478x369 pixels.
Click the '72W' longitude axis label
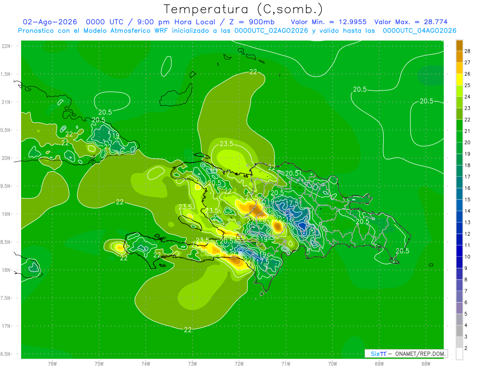tap(239, 364)
